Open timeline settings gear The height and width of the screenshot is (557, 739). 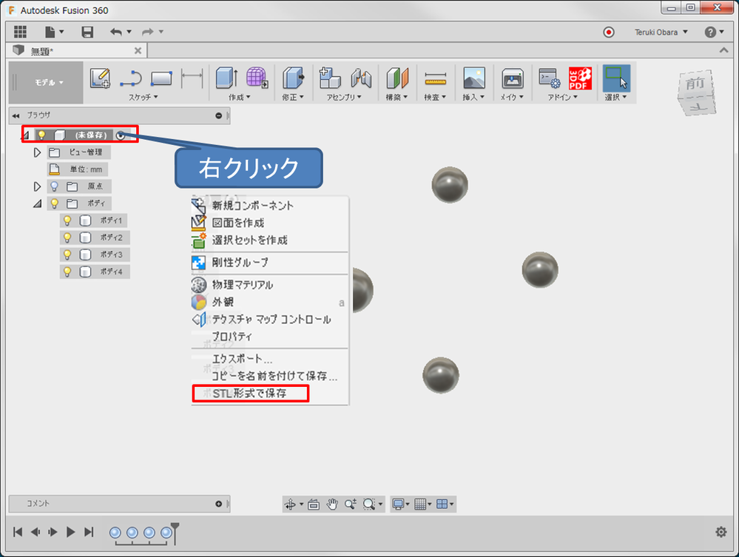pyautogui.click(x=721, y=532)
